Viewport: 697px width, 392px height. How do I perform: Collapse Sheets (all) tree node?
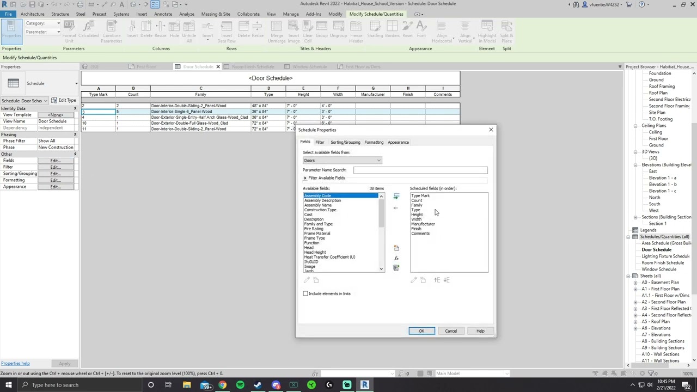tap(628, 276)
